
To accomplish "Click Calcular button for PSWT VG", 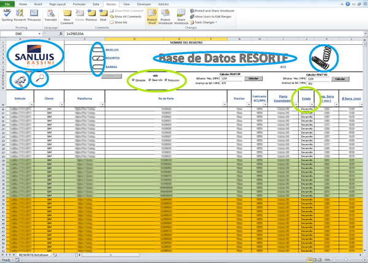I will coord(340,79).
